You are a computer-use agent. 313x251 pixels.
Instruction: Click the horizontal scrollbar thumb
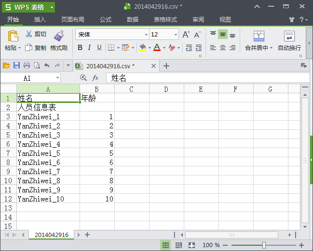[x=231, y=235]
